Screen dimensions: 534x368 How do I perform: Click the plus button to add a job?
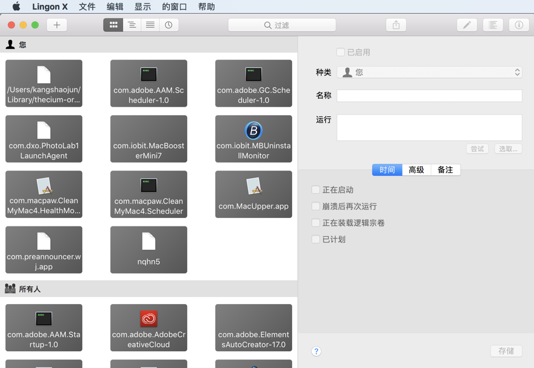(57, 25)
